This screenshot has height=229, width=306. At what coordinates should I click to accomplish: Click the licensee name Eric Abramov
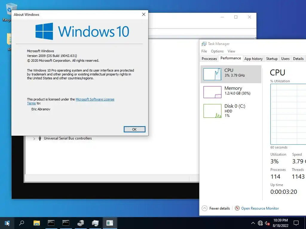(41, 109)
